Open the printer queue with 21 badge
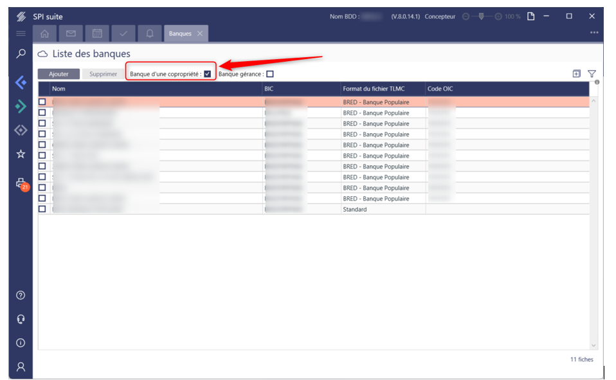This screenshot has height=380, width=616. click(21, 183)
